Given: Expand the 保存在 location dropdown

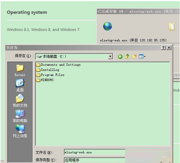Looking at the screenshot, I should tap(110, 56).
